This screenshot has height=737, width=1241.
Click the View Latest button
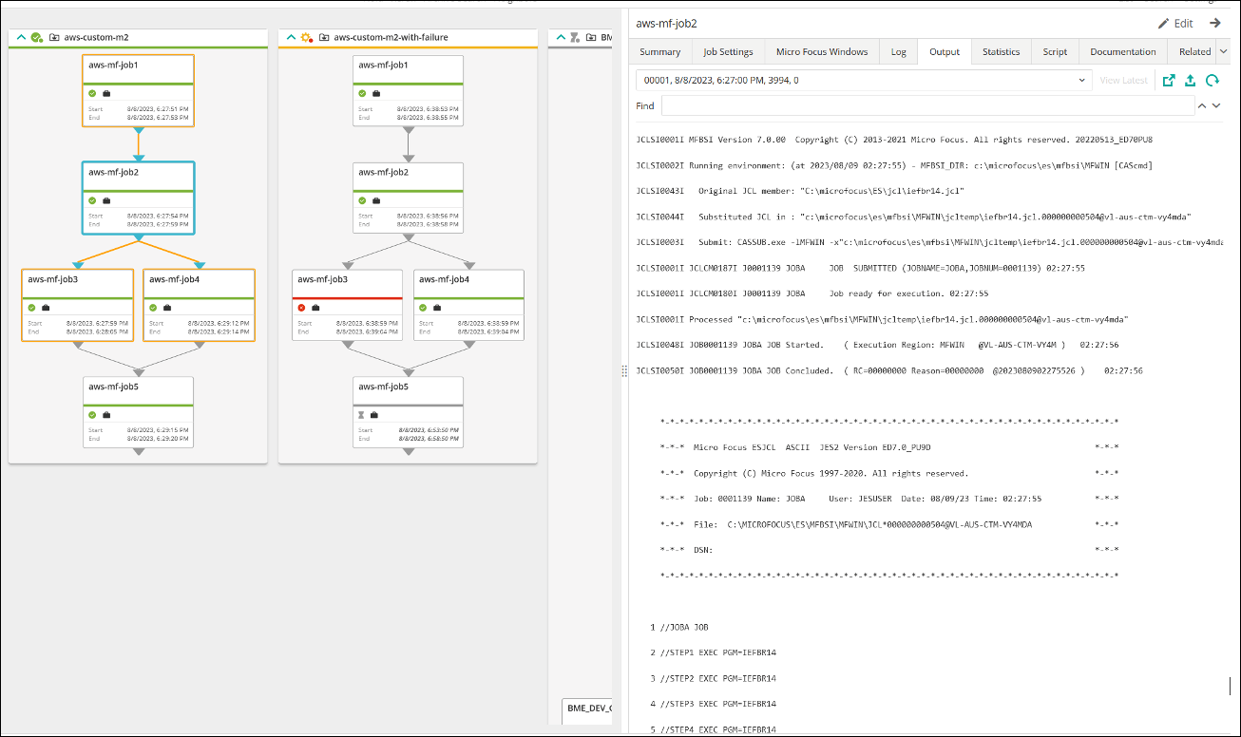coord(1126,80)
